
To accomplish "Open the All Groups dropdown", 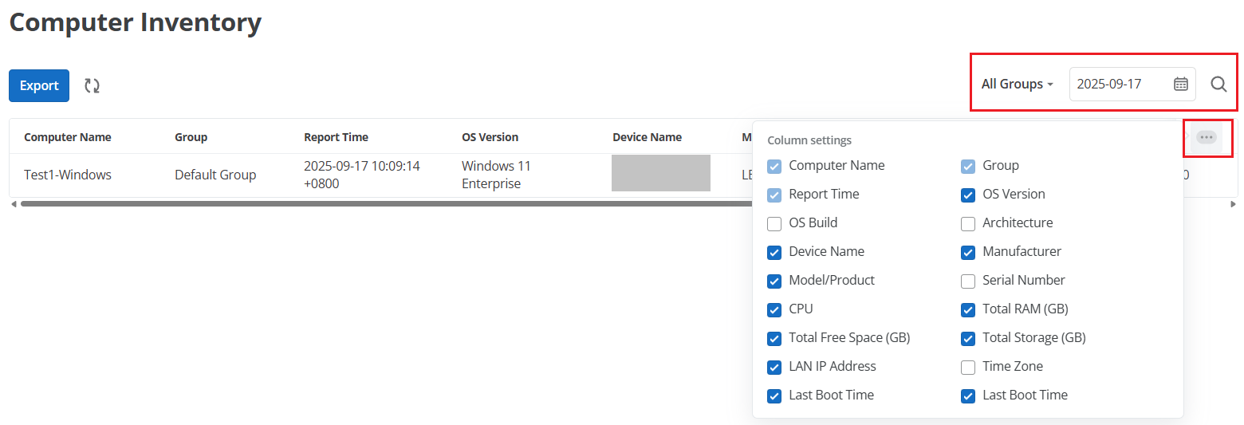I will coord(1018,84).
